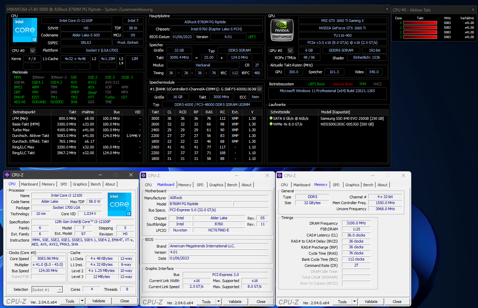Click 'American Megatrends International LLC.' BIOS brand
Image resolution: width=478 pixels, height=308 pixels.
[x=218, y=246]
